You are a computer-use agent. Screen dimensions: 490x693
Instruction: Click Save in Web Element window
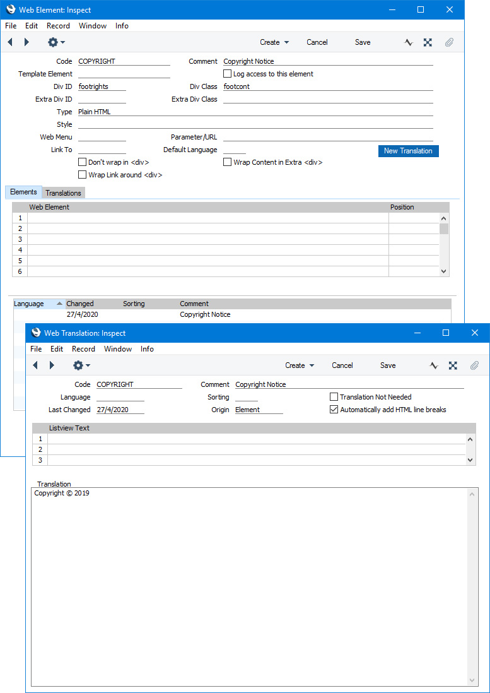click(x=363, y=42)
